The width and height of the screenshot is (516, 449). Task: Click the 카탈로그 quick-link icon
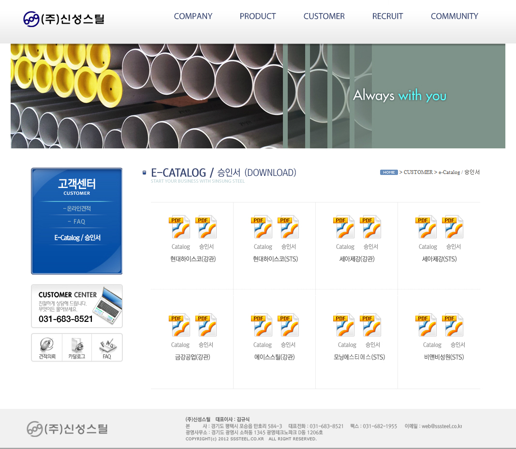77,348
